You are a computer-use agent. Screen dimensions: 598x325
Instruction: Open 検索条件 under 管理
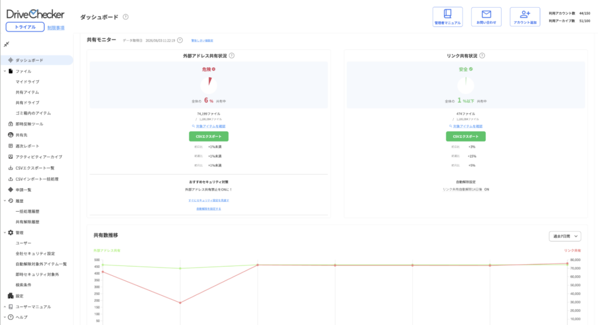pyautogui.click(x=23, y=285)
